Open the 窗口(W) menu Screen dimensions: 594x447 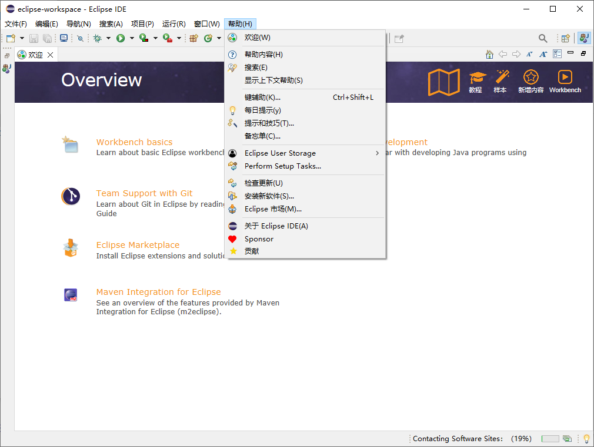207,24
